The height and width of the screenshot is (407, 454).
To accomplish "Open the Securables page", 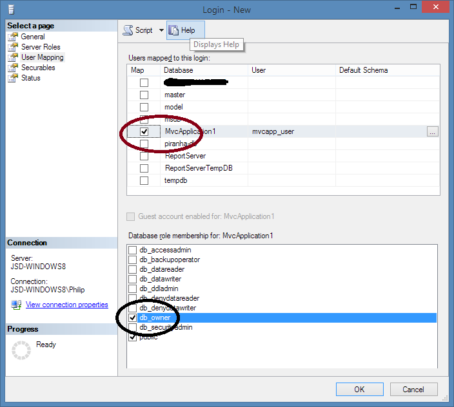I will pos(38,68).
